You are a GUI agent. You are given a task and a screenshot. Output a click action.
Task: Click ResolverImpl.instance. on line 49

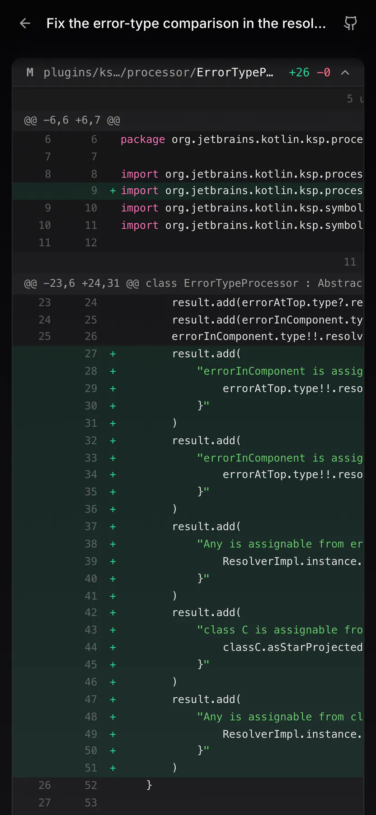click(292, 734)
